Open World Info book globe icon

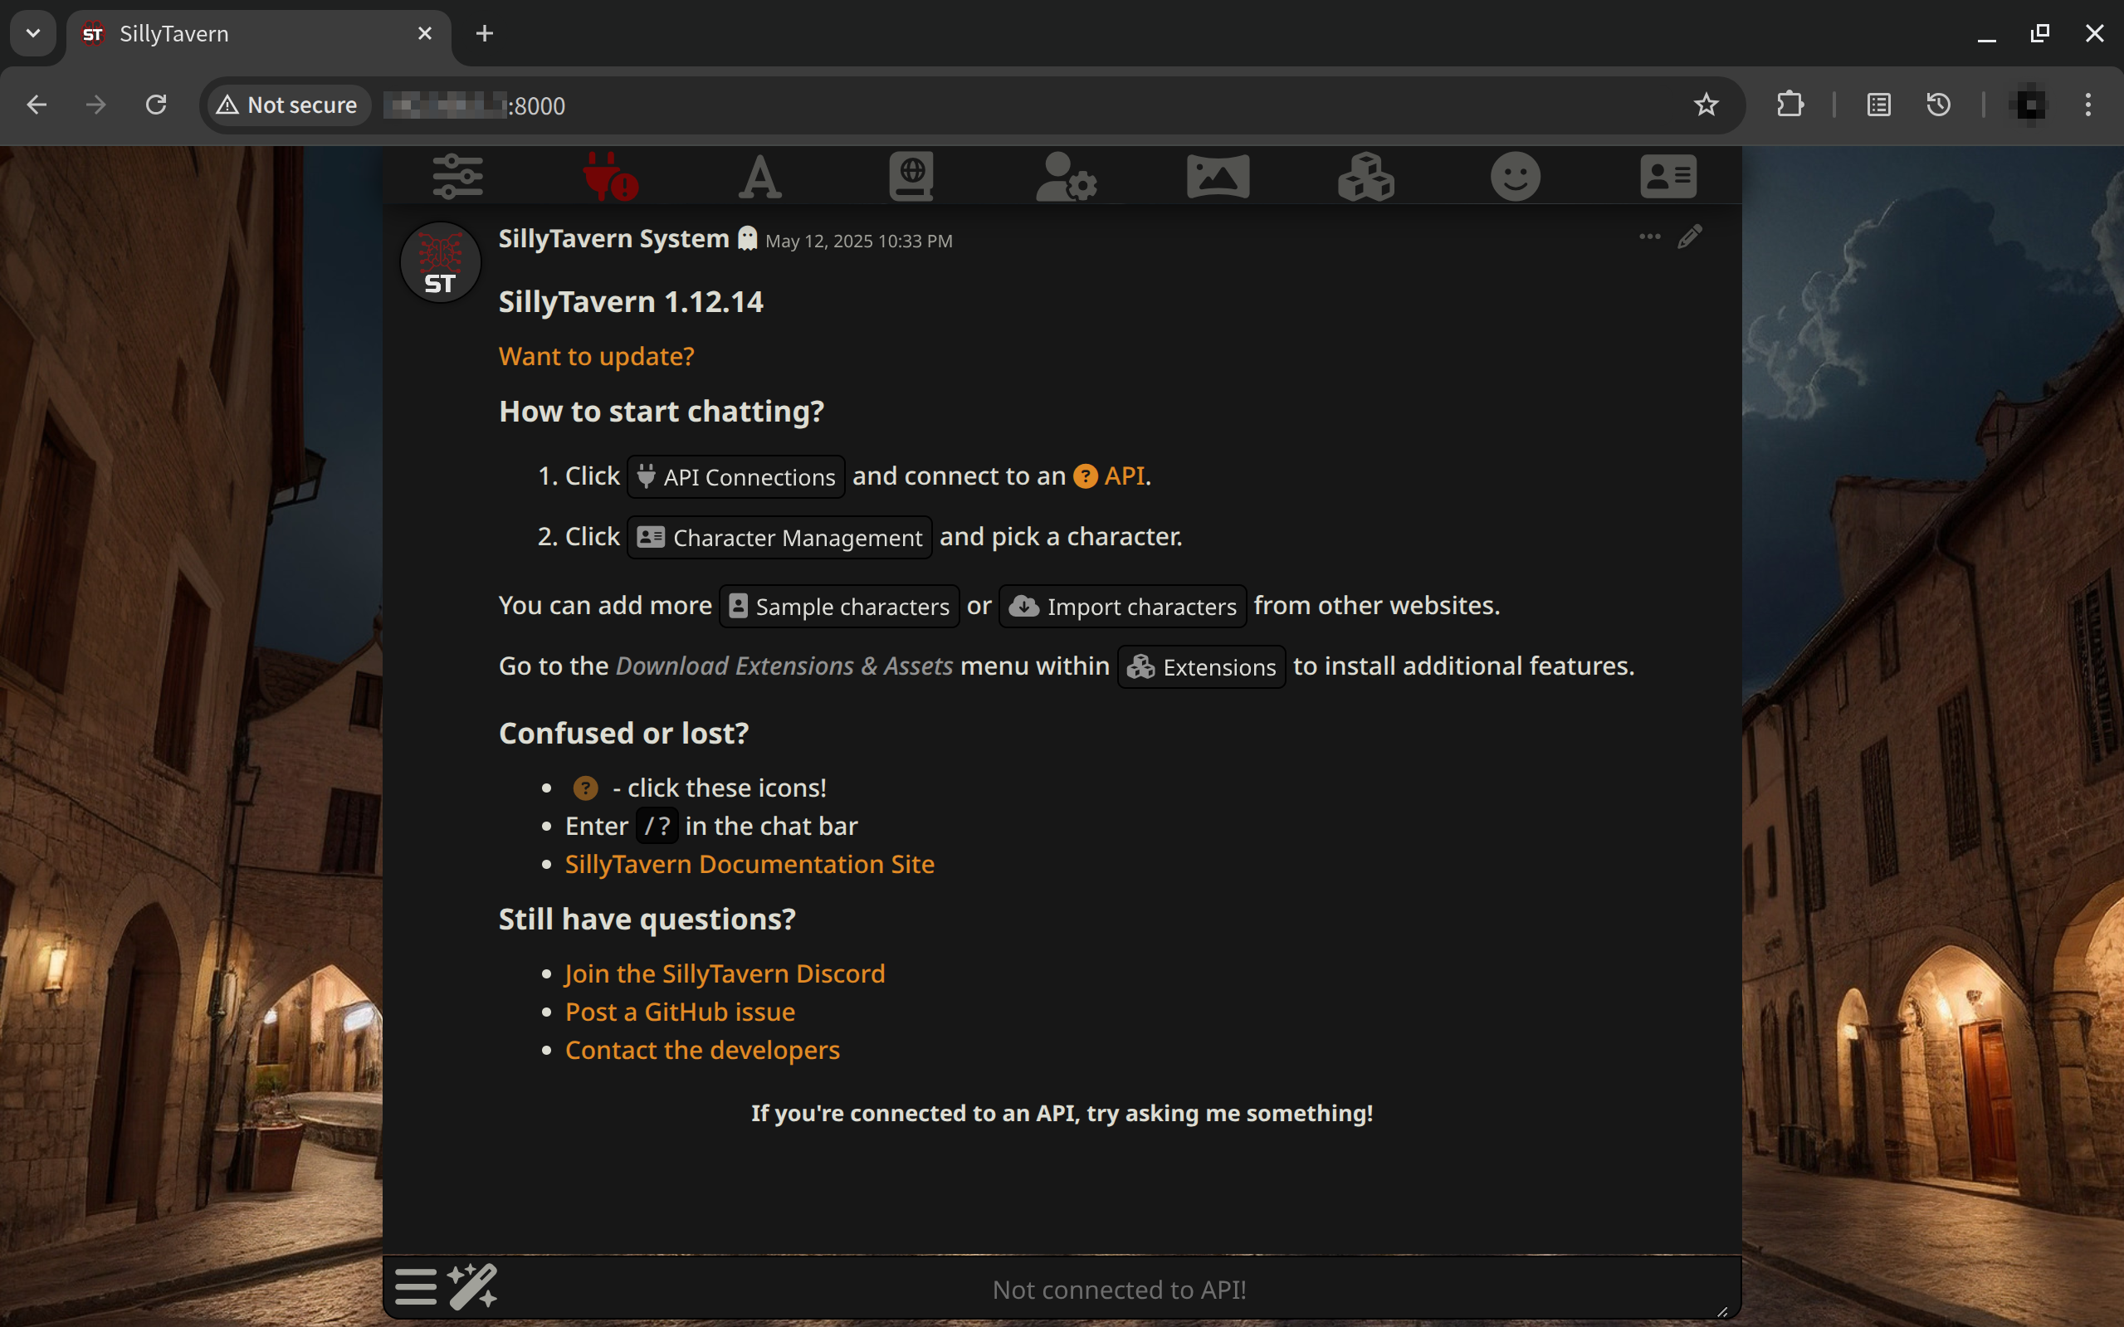(x=911, y=177)
